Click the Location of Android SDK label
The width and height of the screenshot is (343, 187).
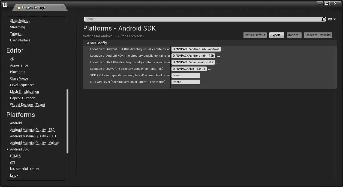(x=130, y=49)
